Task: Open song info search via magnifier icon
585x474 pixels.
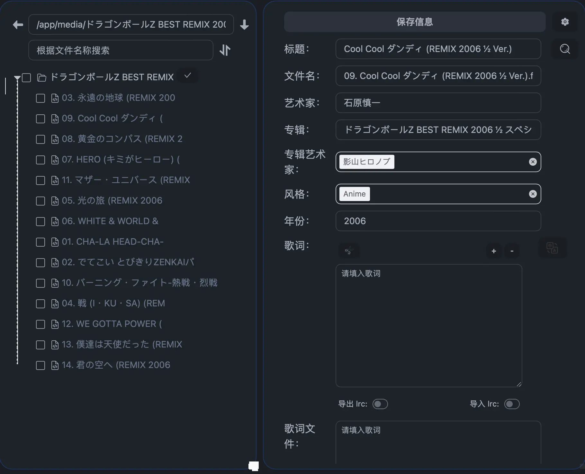Action: click(x=565, y=49)
